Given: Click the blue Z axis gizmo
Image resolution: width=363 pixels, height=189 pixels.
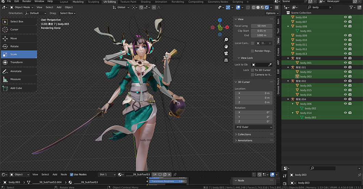Looking at the screenshot, I should coord(220,20).
